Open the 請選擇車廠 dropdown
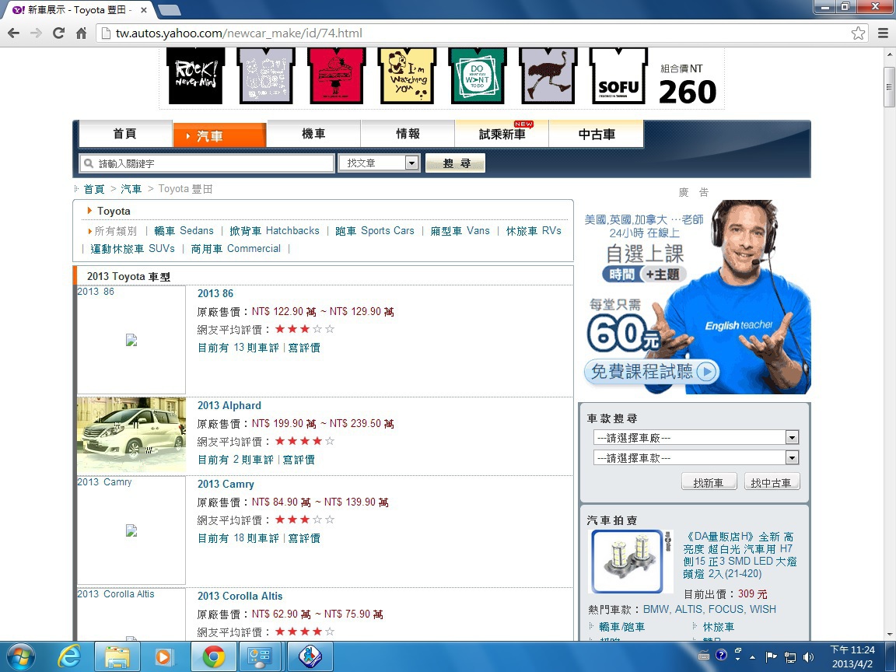 point(696,438)
